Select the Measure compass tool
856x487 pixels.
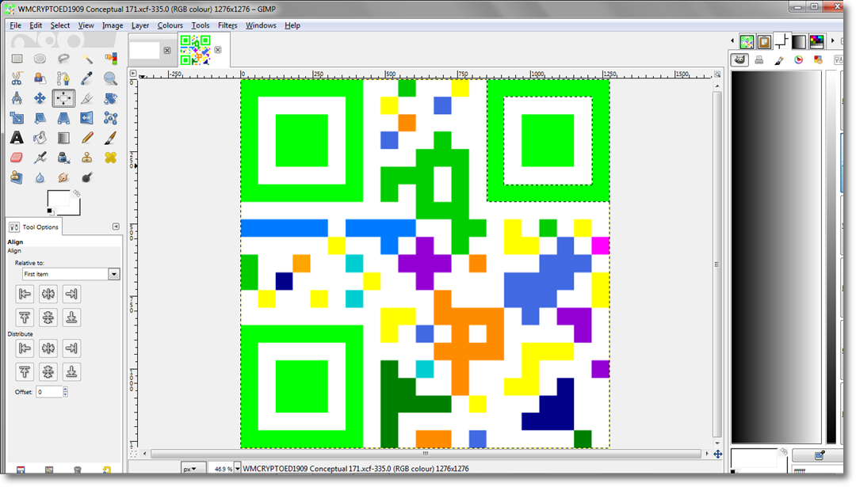(17, 98)
